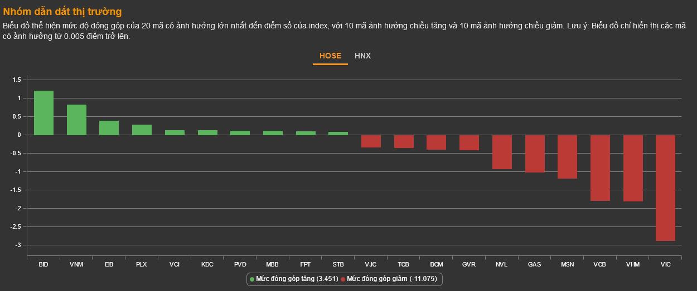Click the green VNM bar

click(76, 120)
